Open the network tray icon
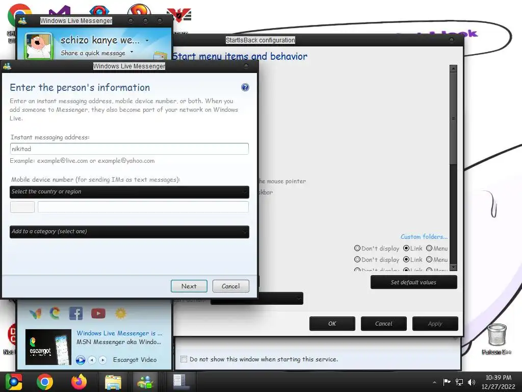 click(459, 382)
